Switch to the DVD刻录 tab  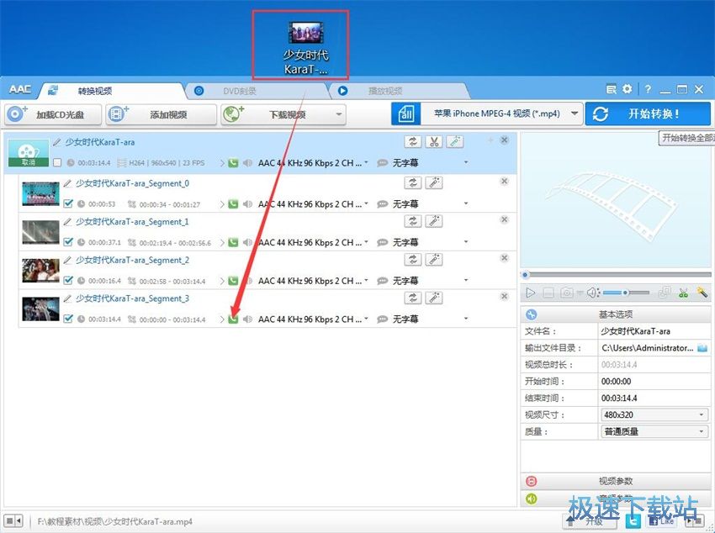coord(257,91)
